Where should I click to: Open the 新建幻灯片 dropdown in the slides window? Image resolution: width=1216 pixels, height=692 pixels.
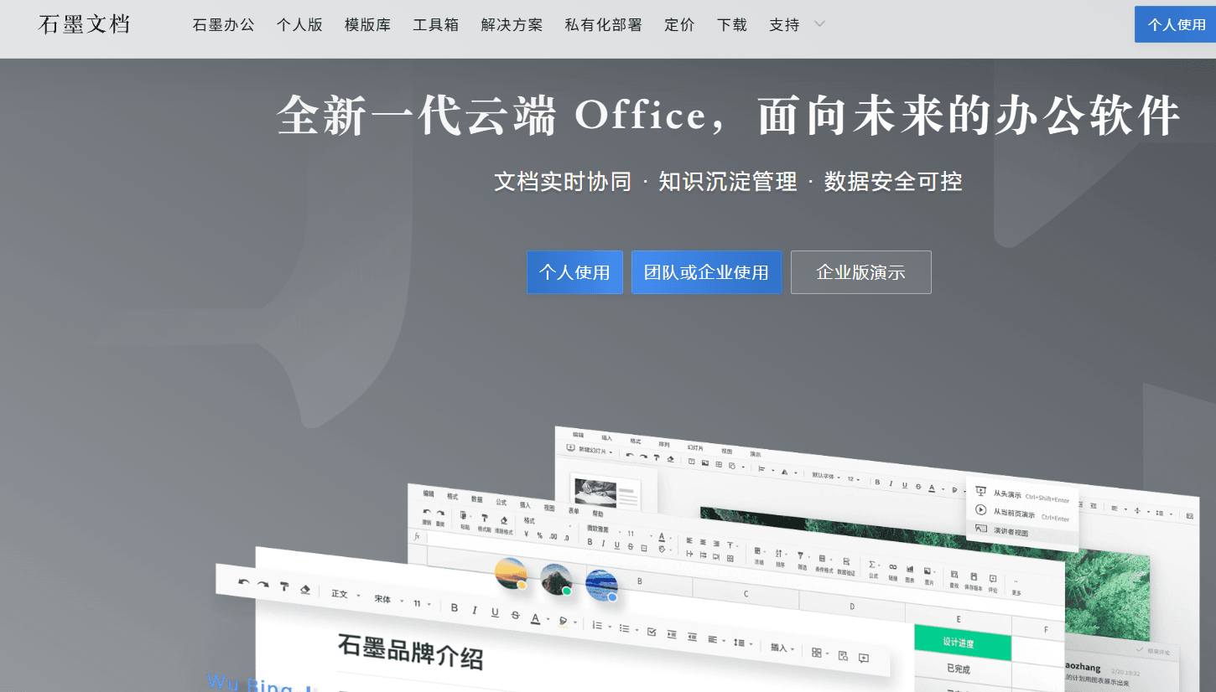(589, 450)
